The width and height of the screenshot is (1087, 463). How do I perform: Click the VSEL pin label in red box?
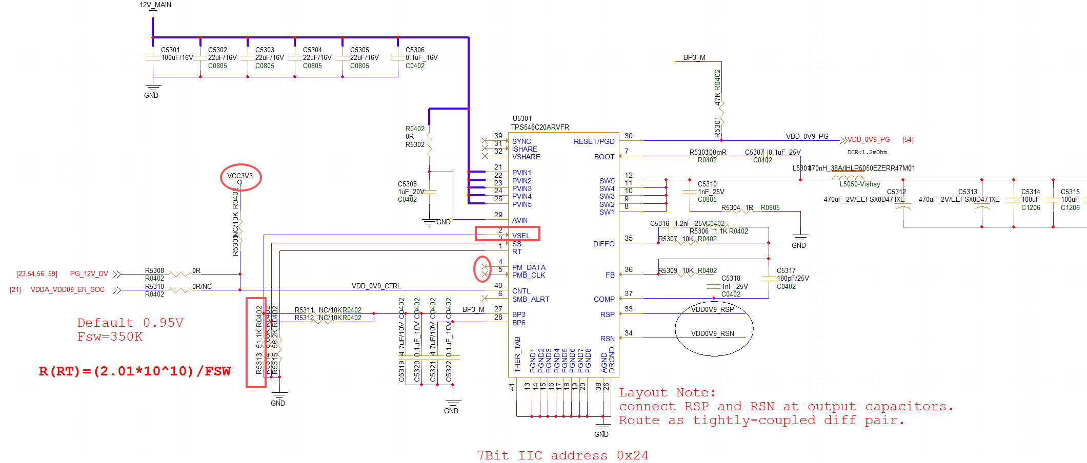(x=521, y=236)
